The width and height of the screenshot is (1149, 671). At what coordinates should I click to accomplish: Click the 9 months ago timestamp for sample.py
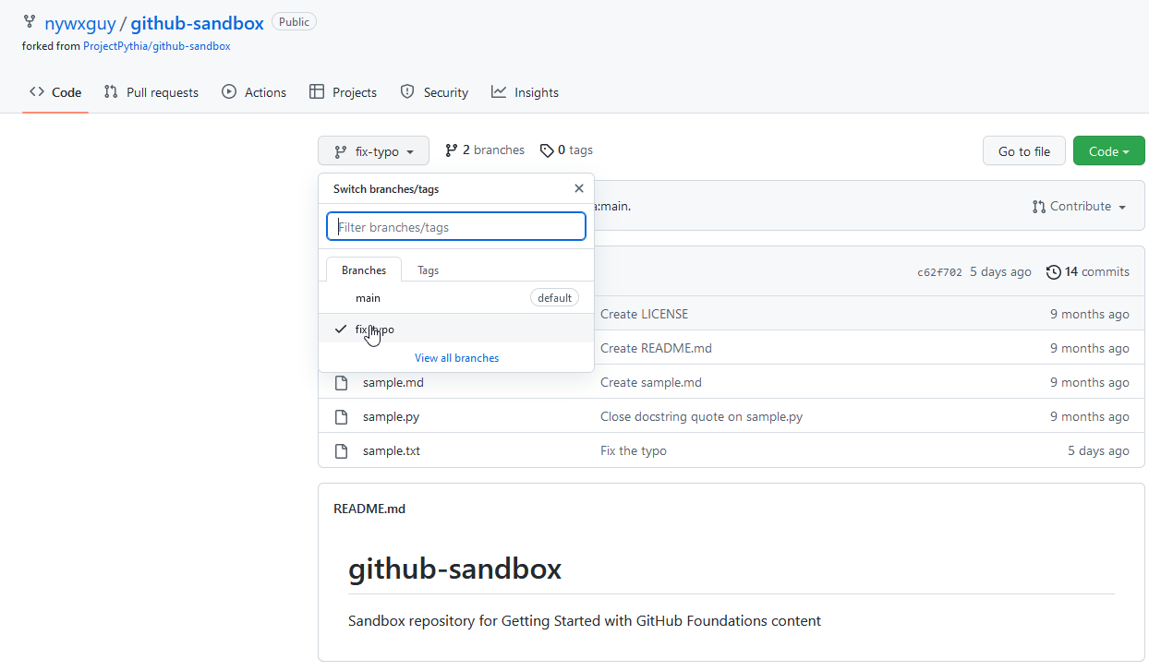coord(1090,416)
